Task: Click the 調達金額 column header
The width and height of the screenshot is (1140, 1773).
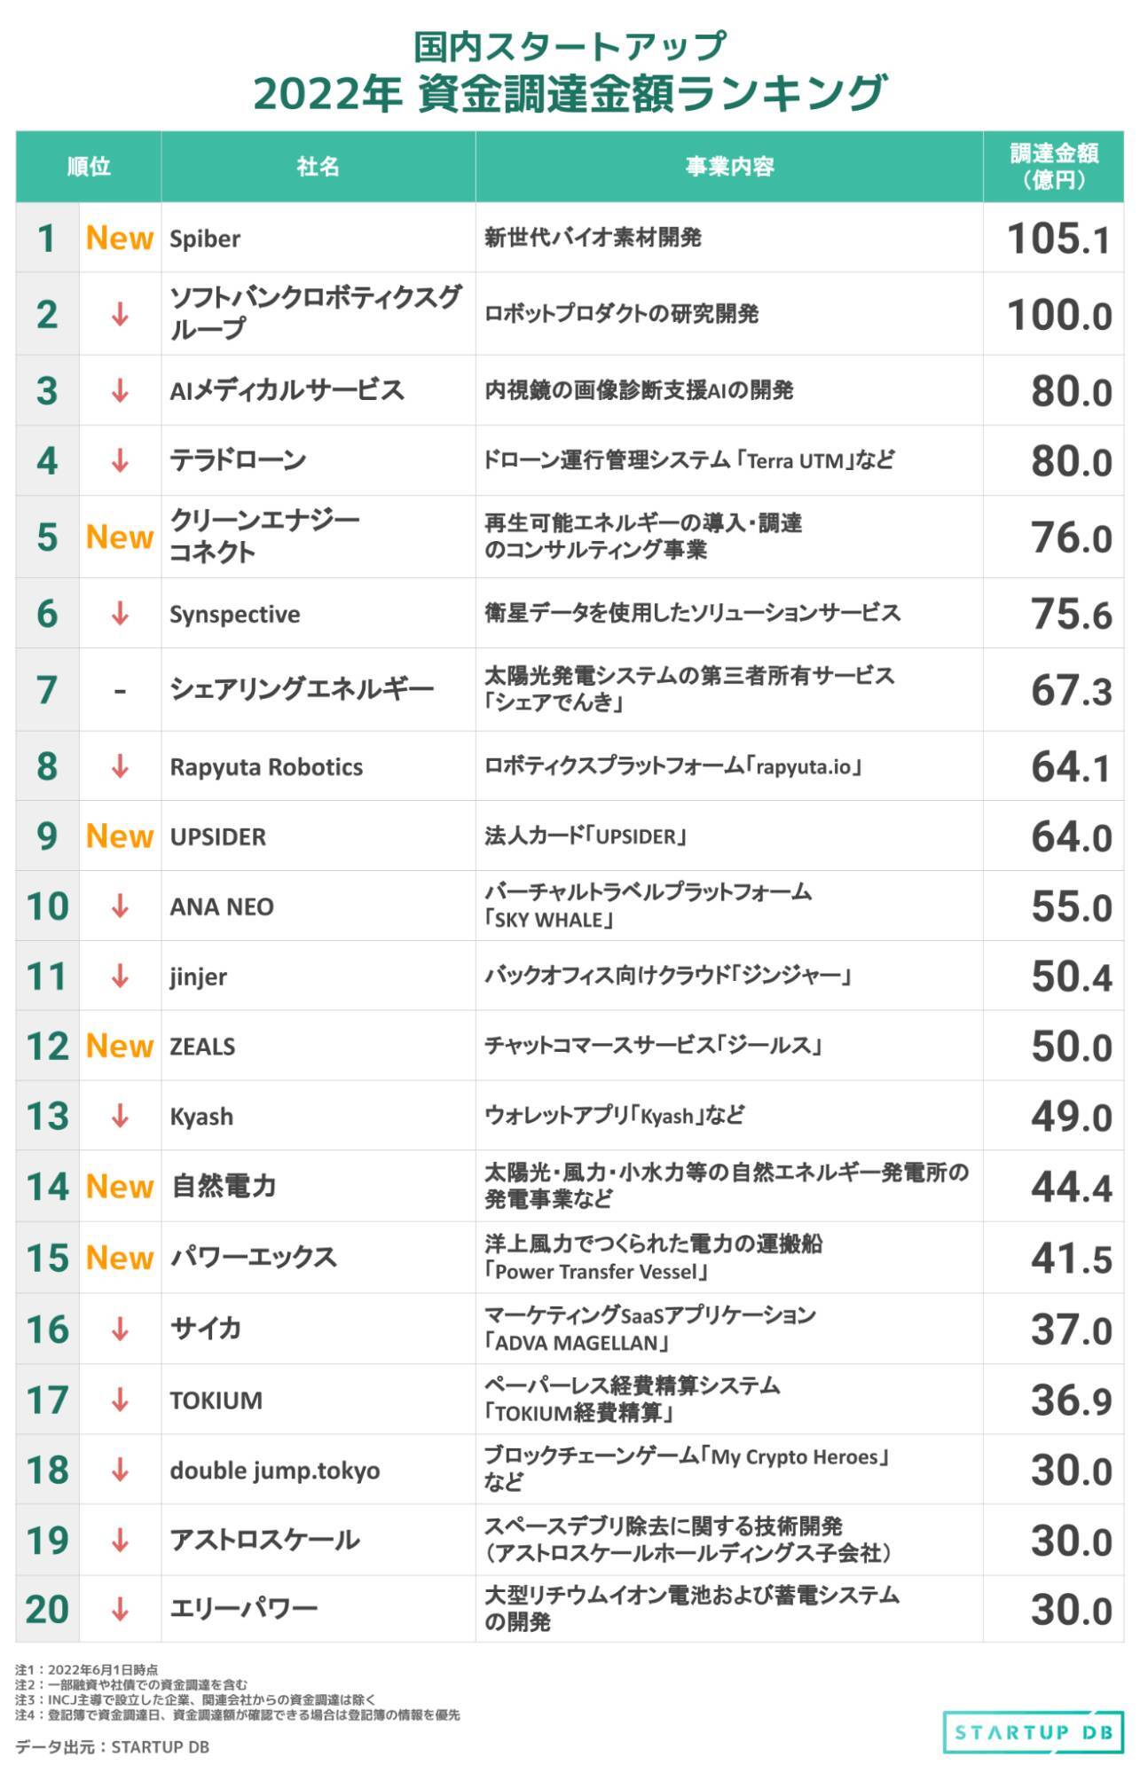Action: (x=1054, y=167)
